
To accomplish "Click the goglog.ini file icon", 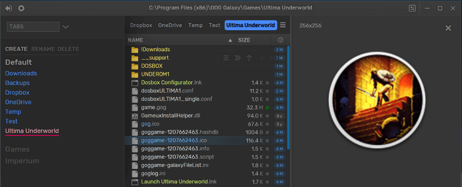I will click(134, 173).
